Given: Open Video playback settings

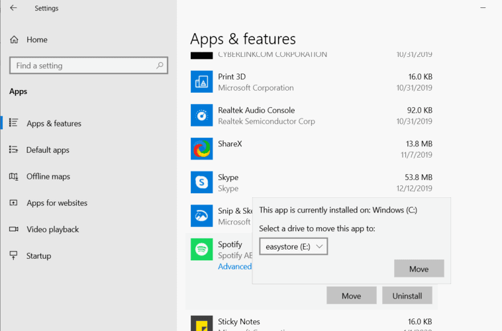Looking at the screenshot, I should 52,230.
